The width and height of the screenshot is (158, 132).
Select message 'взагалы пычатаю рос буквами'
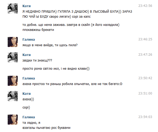(46, 128)
